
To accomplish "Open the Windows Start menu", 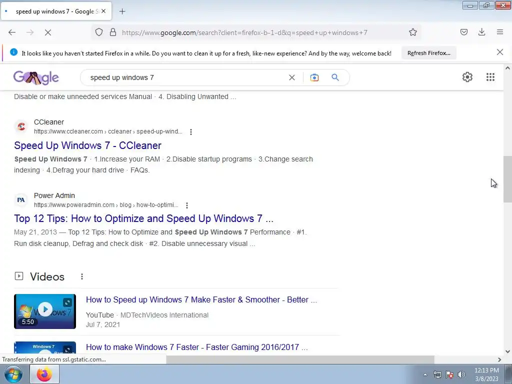I will point(13,374).
